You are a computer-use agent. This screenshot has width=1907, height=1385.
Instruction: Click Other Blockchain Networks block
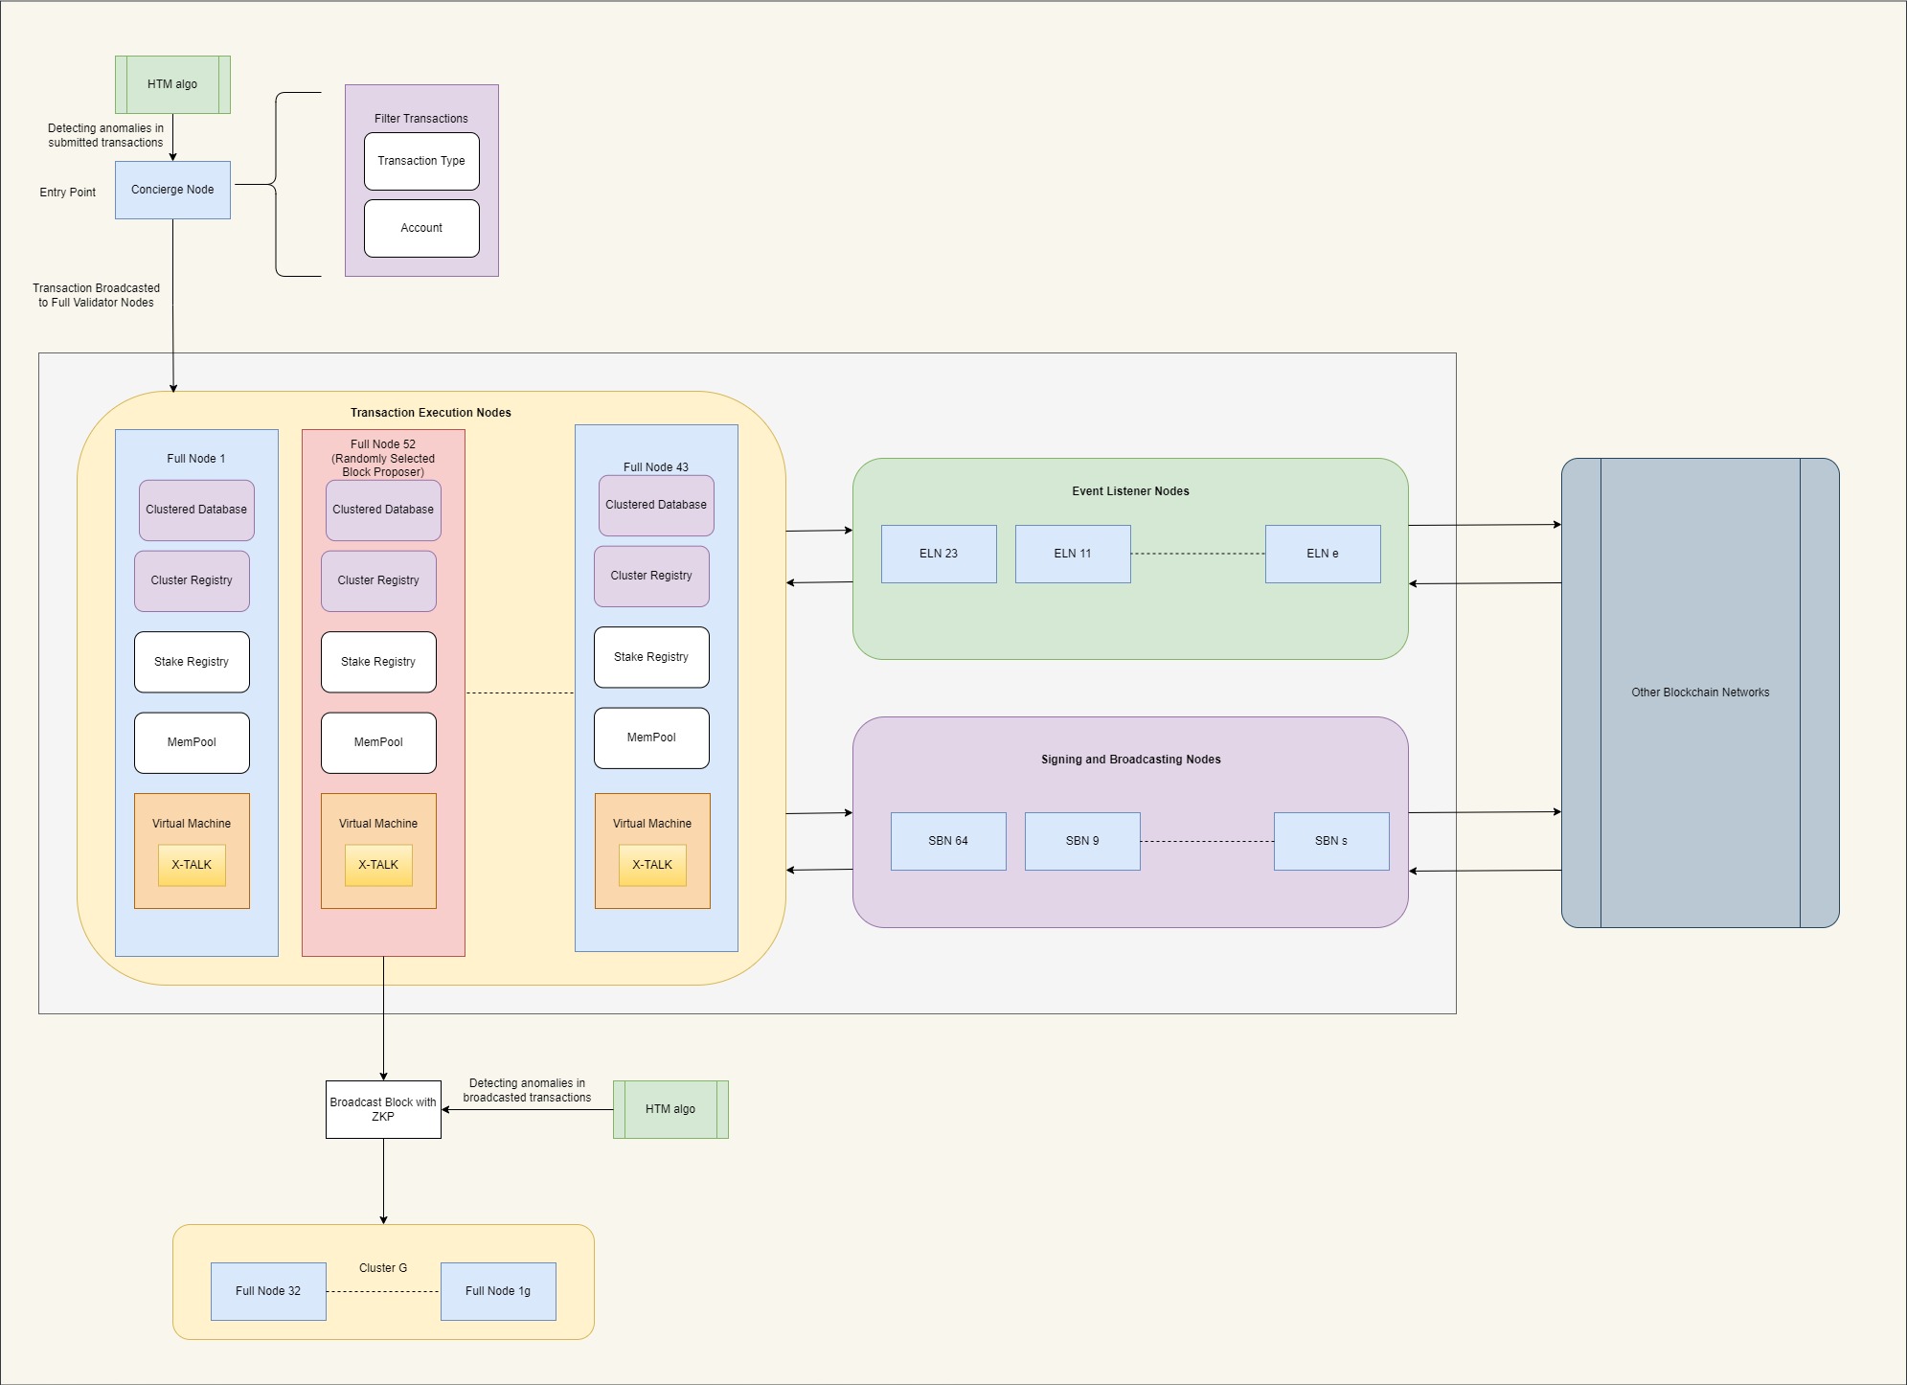1700,692
